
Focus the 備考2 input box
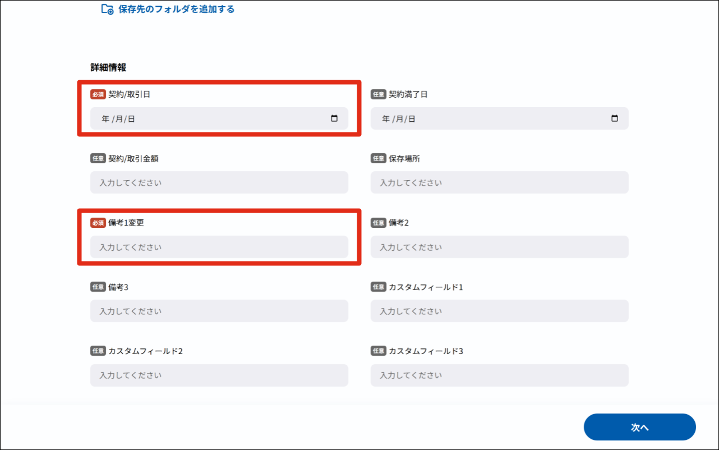click(x=499, y=247)
